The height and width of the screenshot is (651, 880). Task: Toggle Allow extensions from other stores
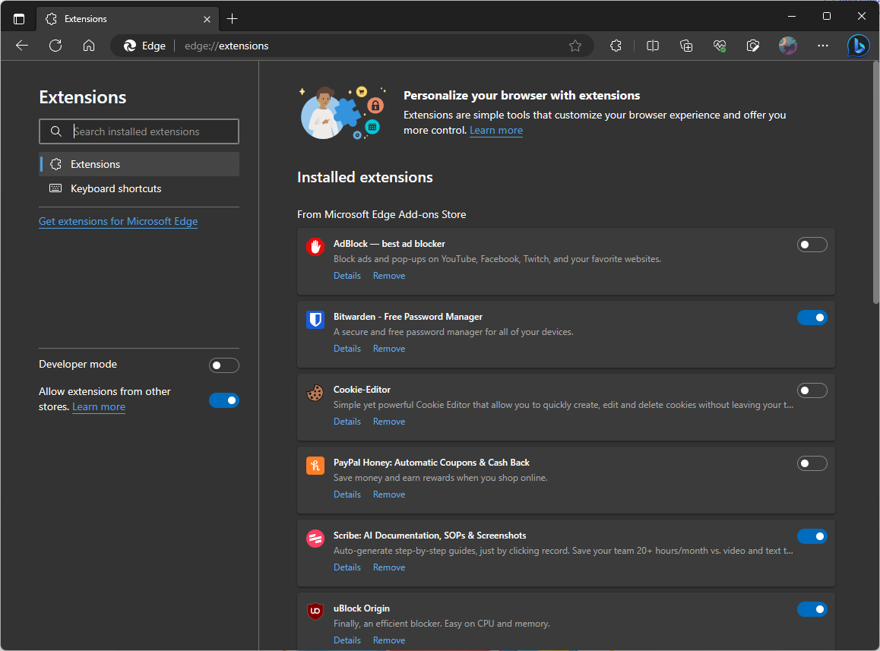tap(224, 400)
